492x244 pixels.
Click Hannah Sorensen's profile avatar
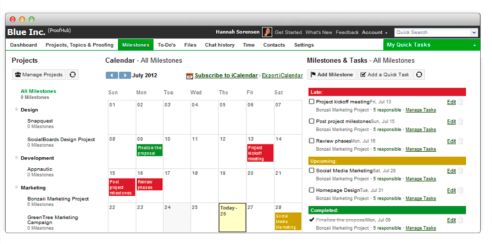click(267, 32)
